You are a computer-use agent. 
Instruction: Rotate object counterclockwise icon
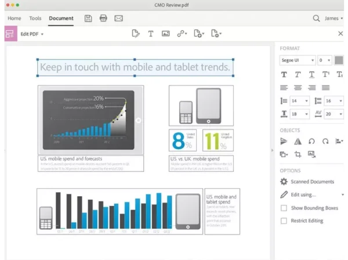coord(312,140)
